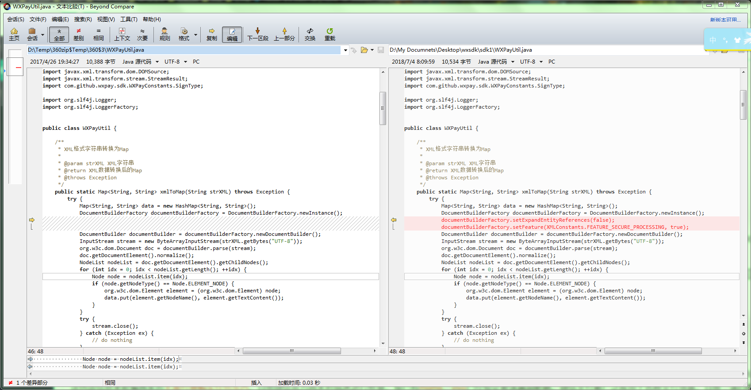Click the 中 input method indicator
The width and height of the screenshot is (751, 390).
tap(713, 40)
